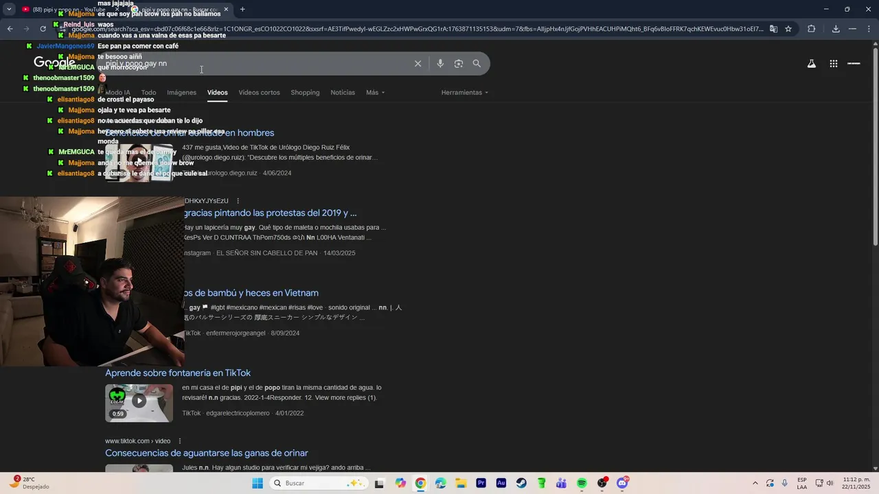Clear the Google search box text

pyautogui.click(x=418, y=64)
